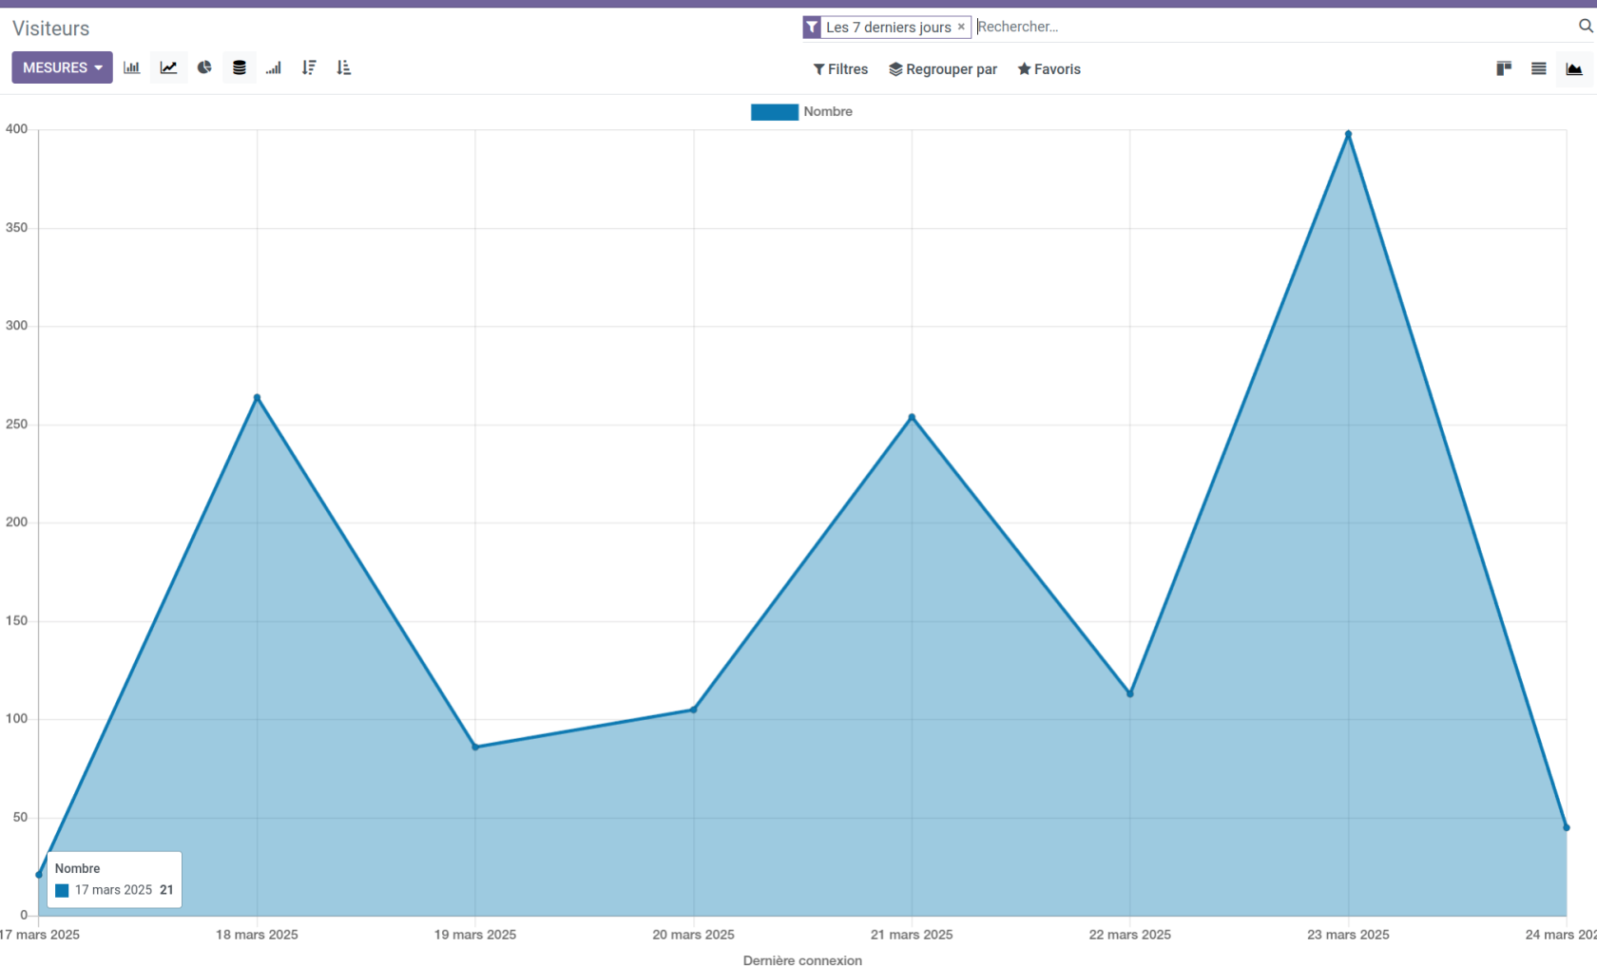Image resolution: width=1597 pixels, height=966 pixels.
Task: Toggle Nombre series visibility in legend
Action: pyautogui.click(x=801, y=112)
